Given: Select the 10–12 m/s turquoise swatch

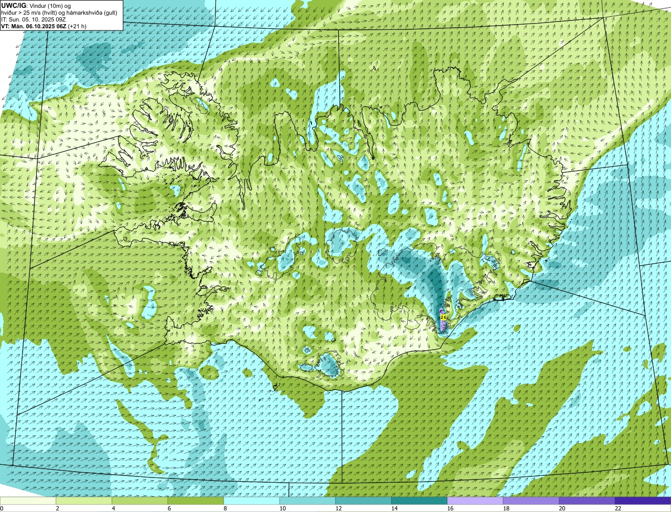Looking at the screenshot, I should [x=307, y=500].
